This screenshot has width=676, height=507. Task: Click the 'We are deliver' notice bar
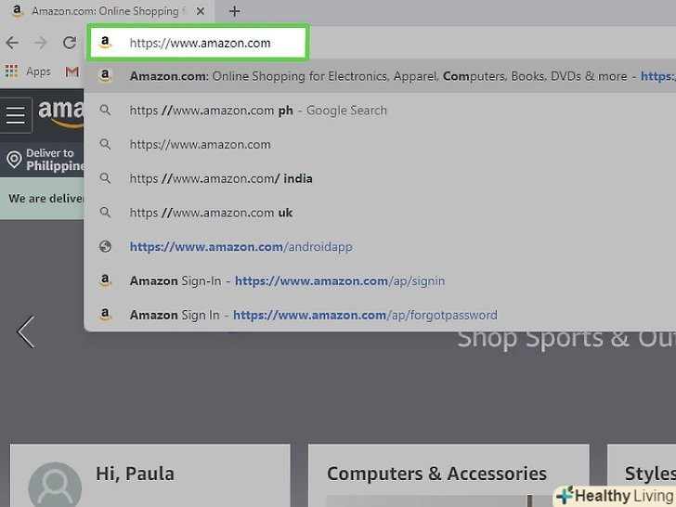point(43,199)
